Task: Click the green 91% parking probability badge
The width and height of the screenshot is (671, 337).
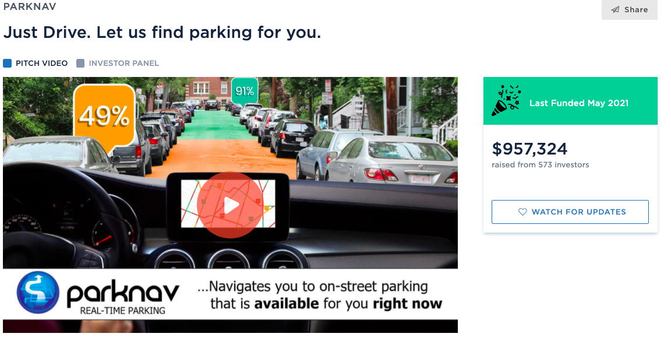Action: coord(245,91)
